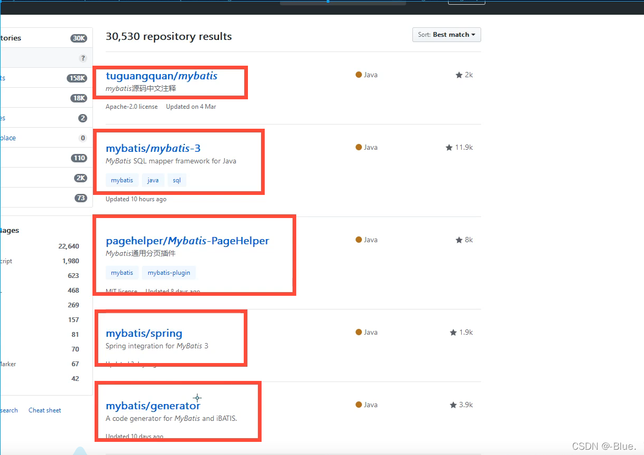This screenshot has height=455, width=644.
Task: Click 'Spring integration for MyBatis 3' description
Action: point(157,346)
